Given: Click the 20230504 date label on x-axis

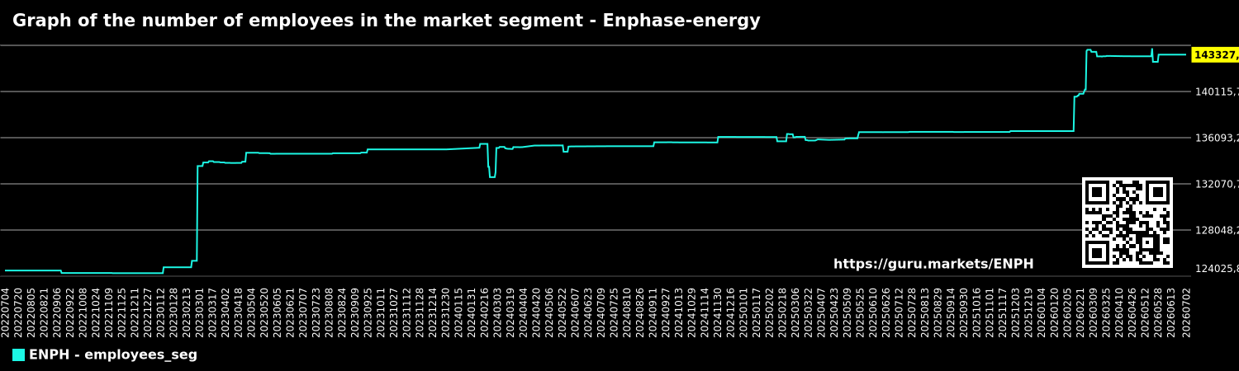Looking at the screenshot, I should click(252, 312).
